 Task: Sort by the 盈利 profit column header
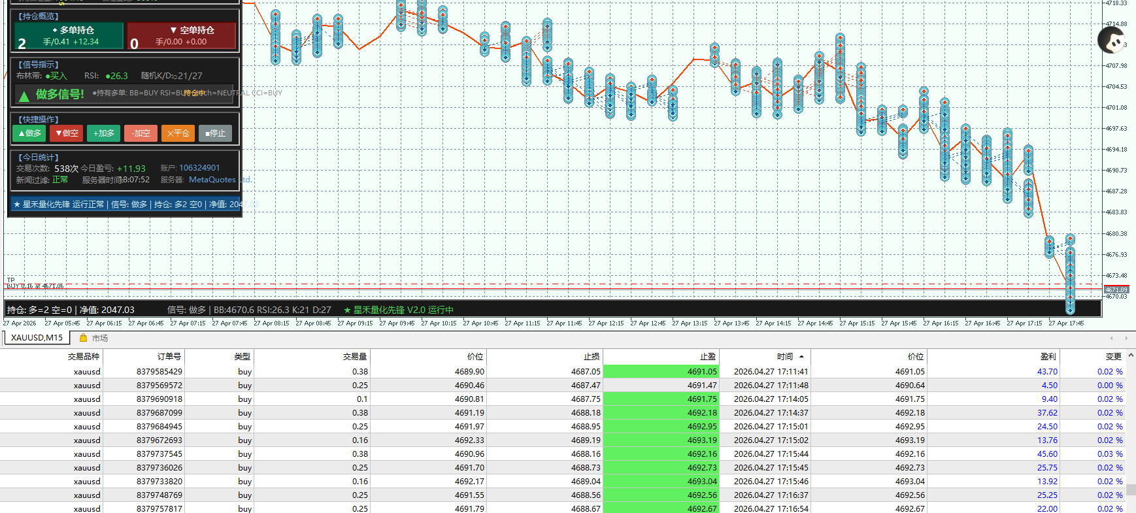click(1048, 356)
